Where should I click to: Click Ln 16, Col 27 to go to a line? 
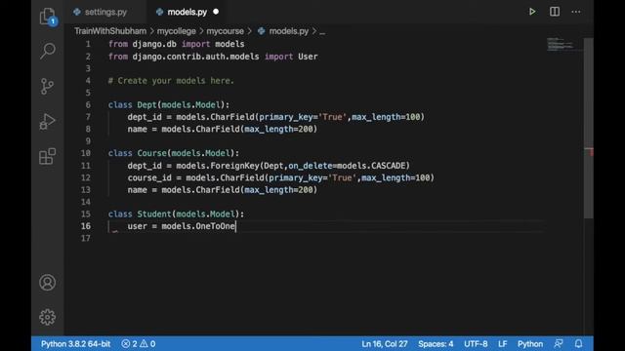(385, 344)
